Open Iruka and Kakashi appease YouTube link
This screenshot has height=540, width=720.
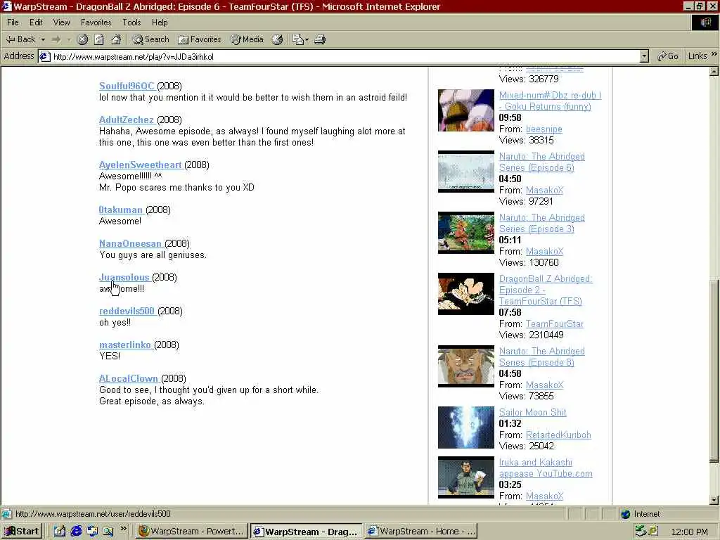point(546,468)
